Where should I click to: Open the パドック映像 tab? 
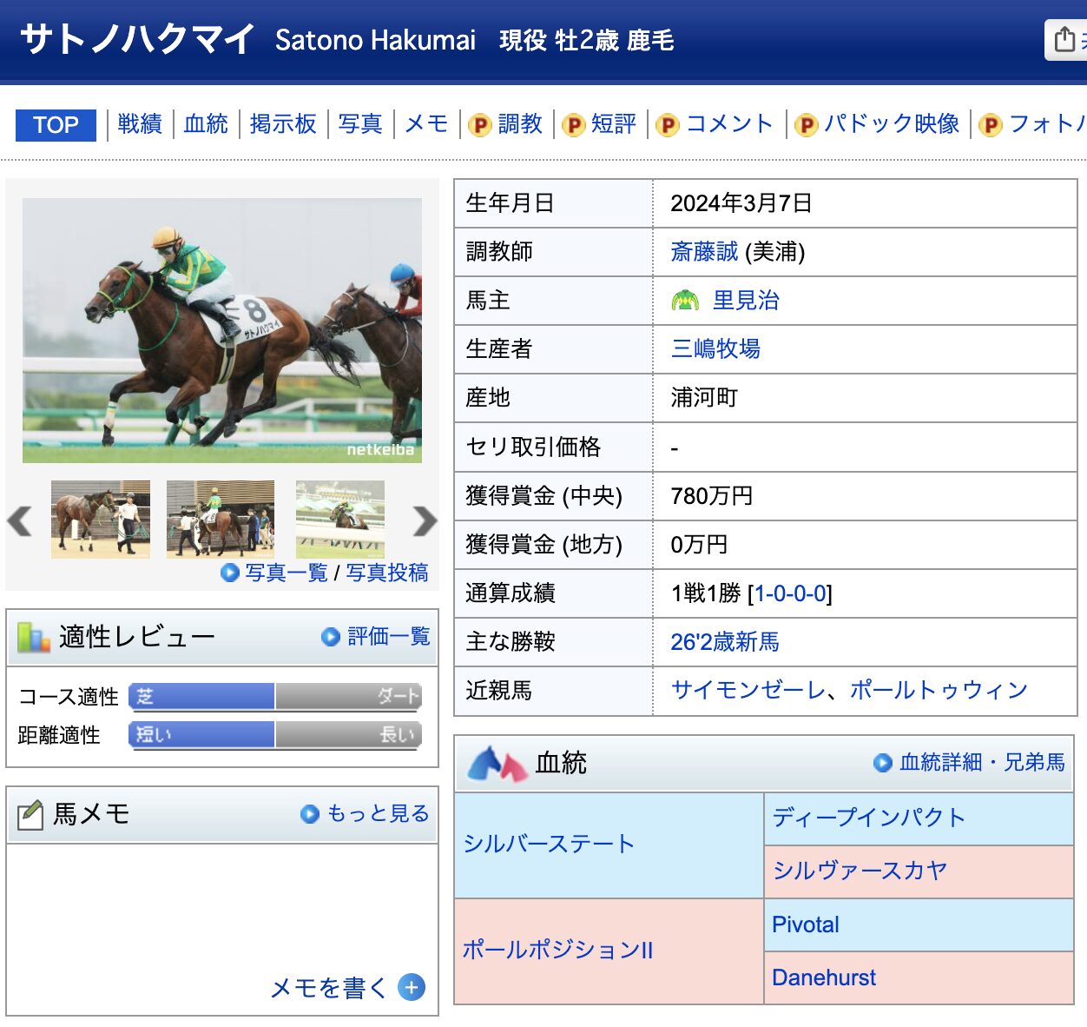click(892, 124)
